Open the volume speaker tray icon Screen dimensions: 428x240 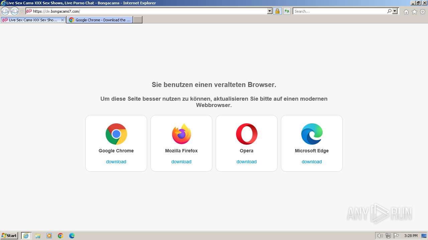[380, 236]
